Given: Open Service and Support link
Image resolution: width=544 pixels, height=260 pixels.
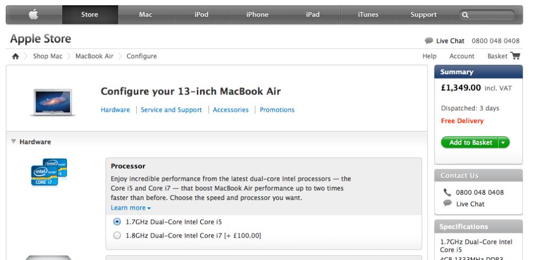Looking at the screenshot, I should pos(171,110).
